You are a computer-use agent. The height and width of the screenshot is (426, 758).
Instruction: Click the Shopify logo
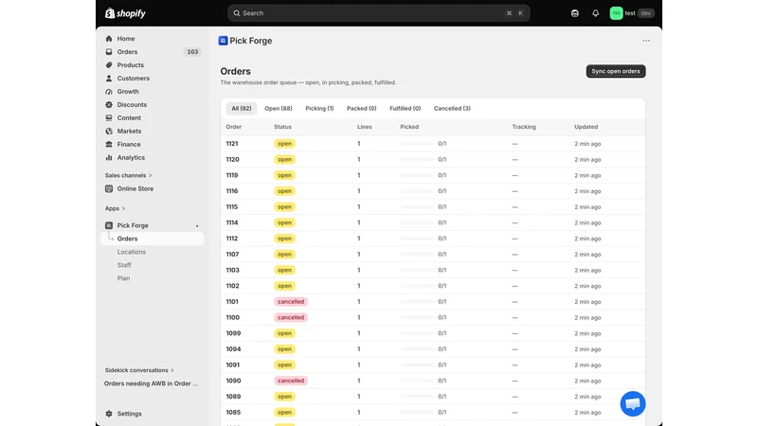pos(125,13)
